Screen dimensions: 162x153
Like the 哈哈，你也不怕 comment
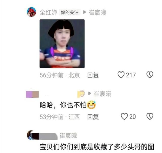point(124,116)
